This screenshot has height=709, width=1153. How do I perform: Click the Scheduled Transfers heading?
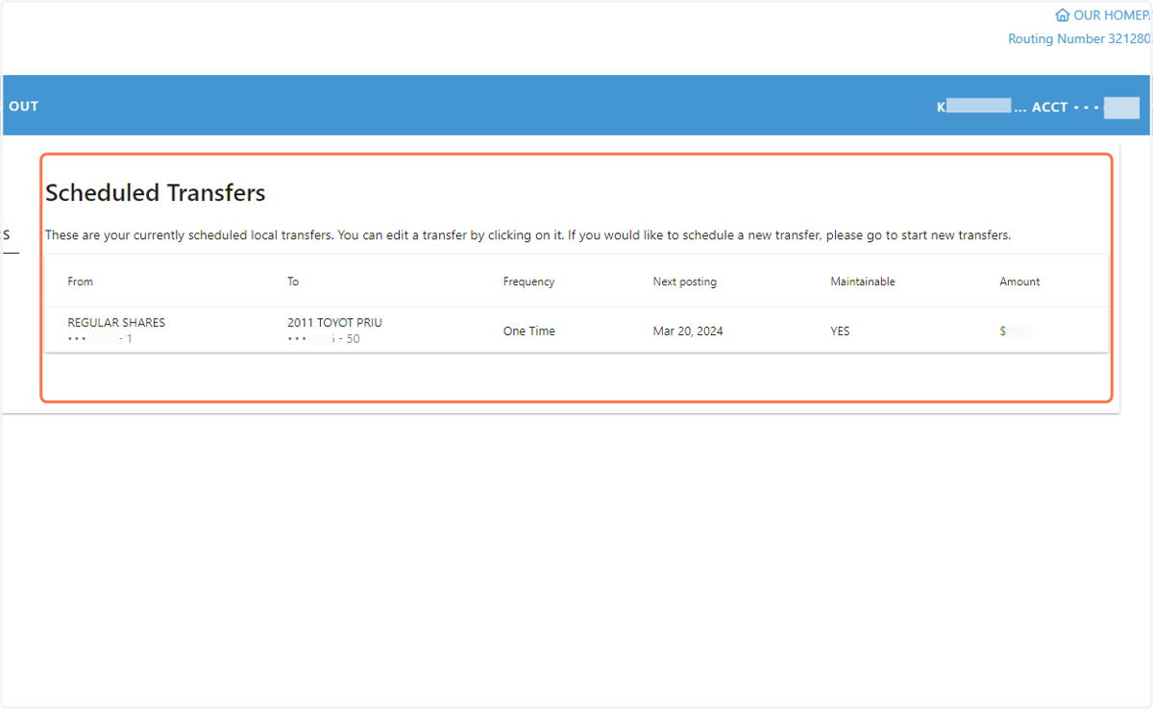[156, 192]
